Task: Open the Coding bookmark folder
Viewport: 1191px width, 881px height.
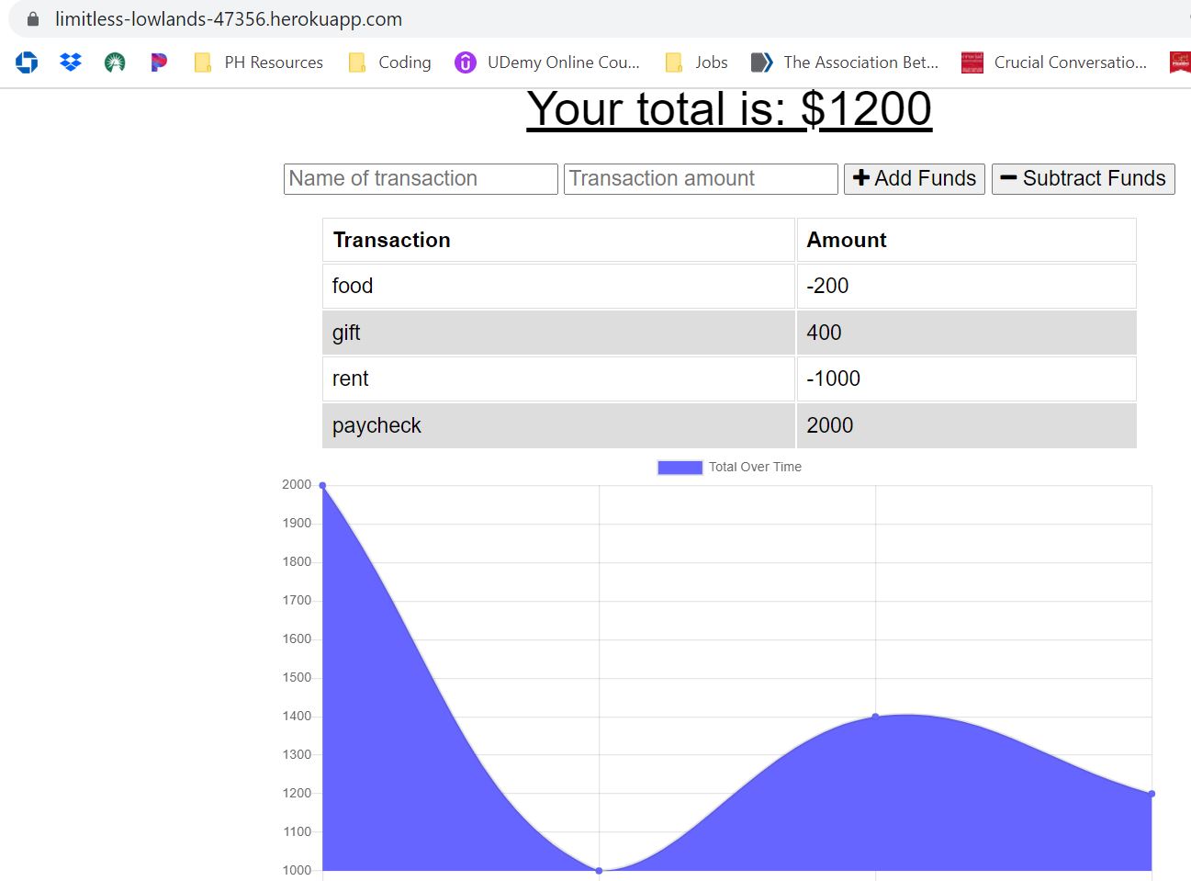Action: (x=389, y=62)
